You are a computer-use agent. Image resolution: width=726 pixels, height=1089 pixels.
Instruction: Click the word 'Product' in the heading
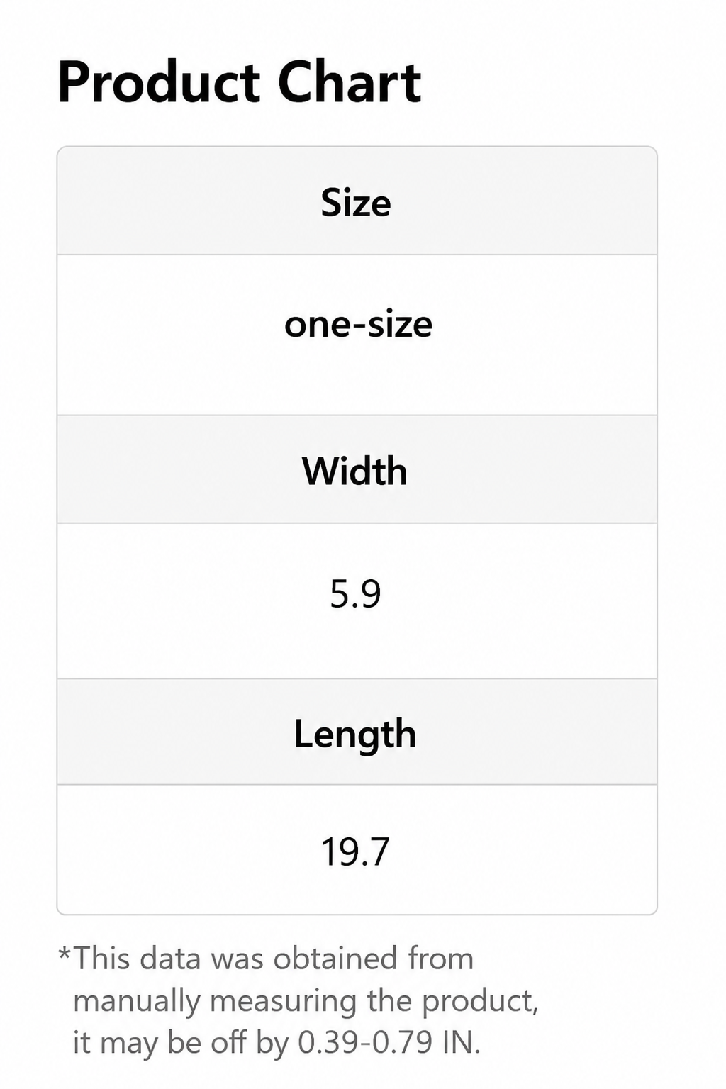tap(160, 82)
